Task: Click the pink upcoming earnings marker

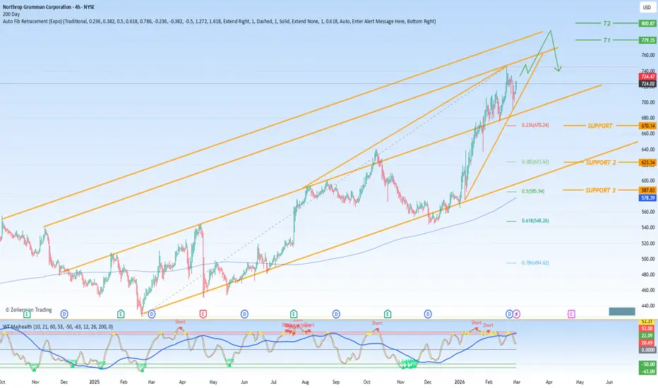Action: point(571,314)
